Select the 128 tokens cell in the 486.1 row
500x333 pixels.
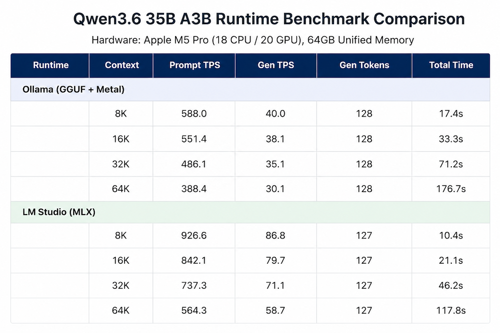pyautogui.click(x=364, y=164)
